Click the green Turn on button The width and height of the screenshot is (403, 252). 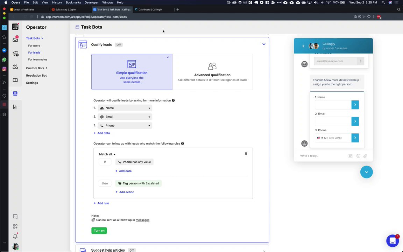click(99, 231)
